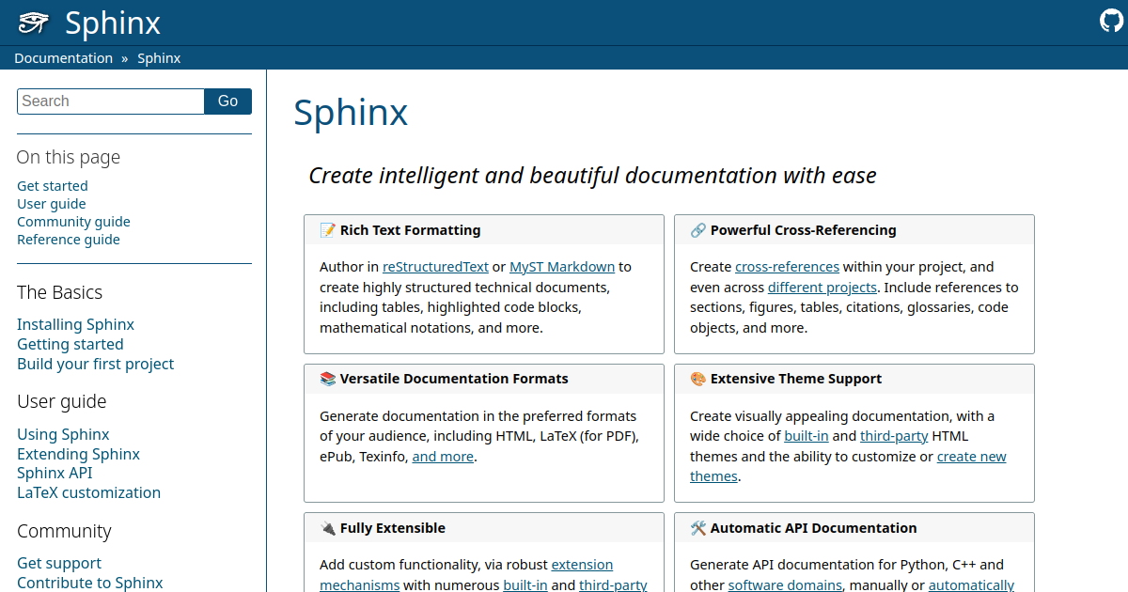Image resolution: width=1128 pixels, height=592 pixels.
Task: Click the tools emoji on Automatic API Documentation
Action: coord(697,528)
